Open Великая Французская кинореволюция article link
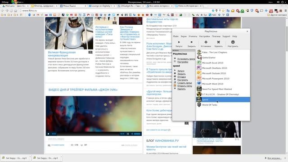This screenshot has height=162, width=288. point(62,54)
